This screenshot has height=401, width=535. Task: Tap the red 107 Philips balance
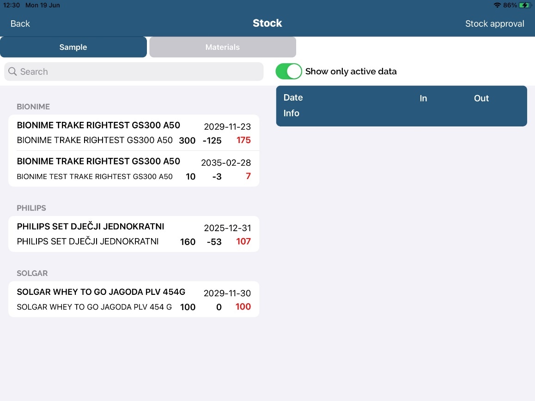click(x=243, y=241)
